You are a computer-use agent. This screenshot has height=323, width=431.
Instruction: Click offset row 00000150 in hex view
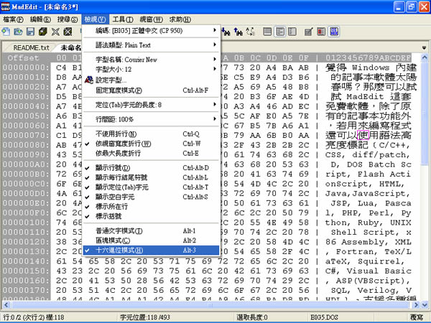coord(26,271)
